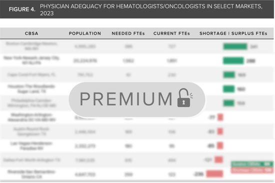Click the small red bar in sixth row
The width and height of the screenshot is (275, 183).
click(x=220, y=117)
